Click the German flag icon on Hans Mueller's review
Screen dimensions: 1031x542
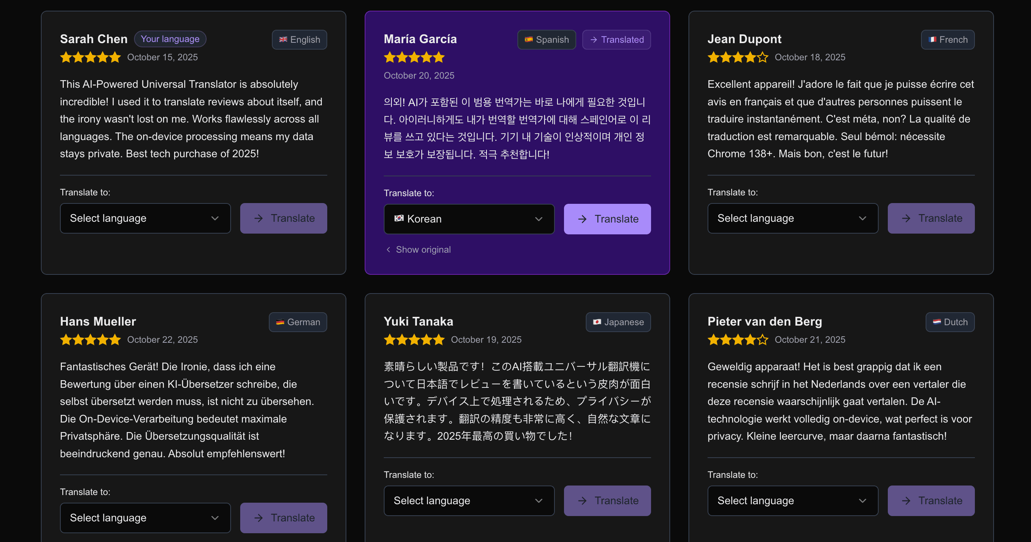281,322
